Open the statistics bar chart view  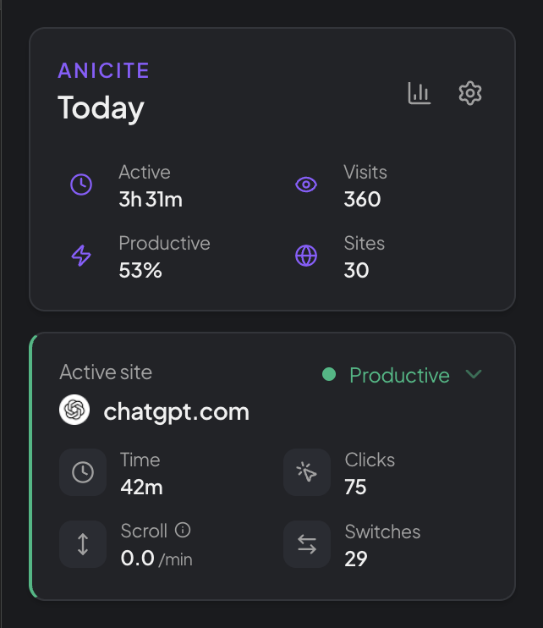click(x=420, y=93)
